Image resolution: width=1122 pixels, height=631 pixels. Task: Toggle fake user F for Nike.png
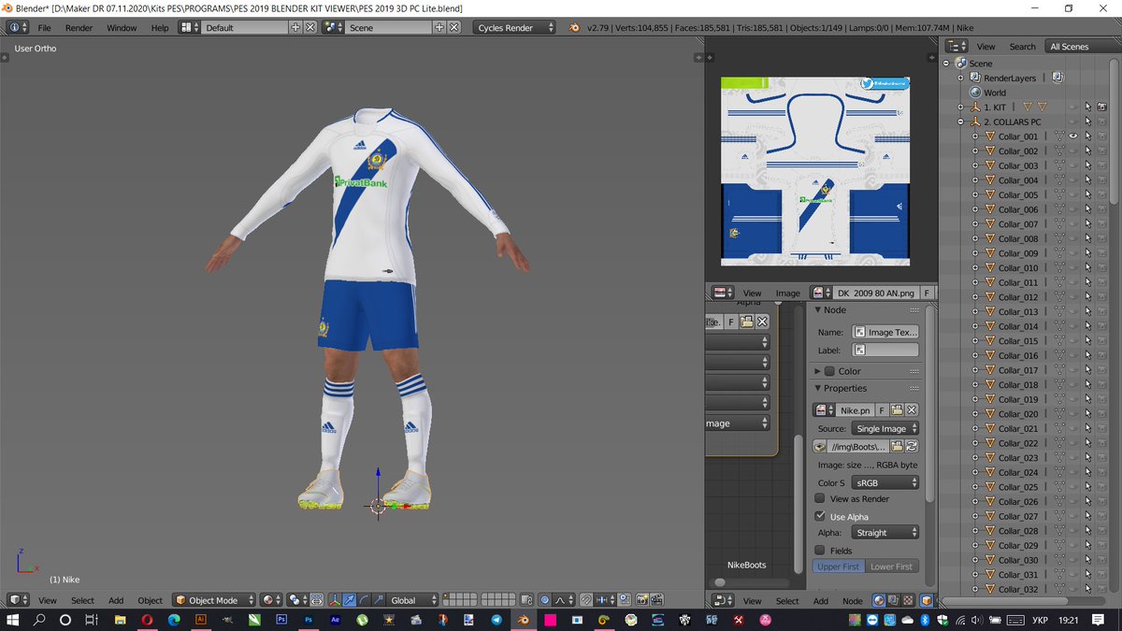click(882, 410)
